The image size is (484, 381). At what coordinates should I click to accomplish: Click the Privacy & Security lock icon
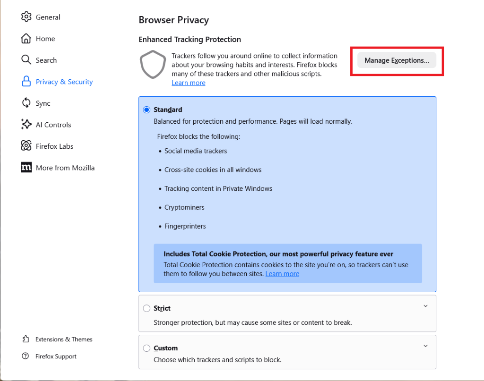point(26,81)
